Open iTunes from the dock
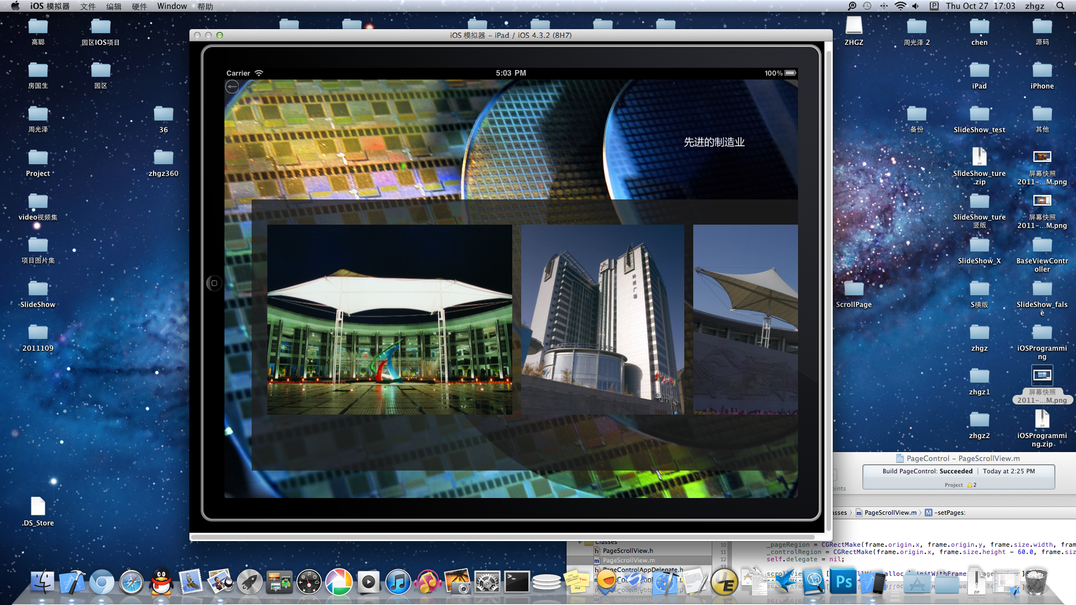This screenshot has height=605, width=1076. pyautogui.click(x=398, y=582)
